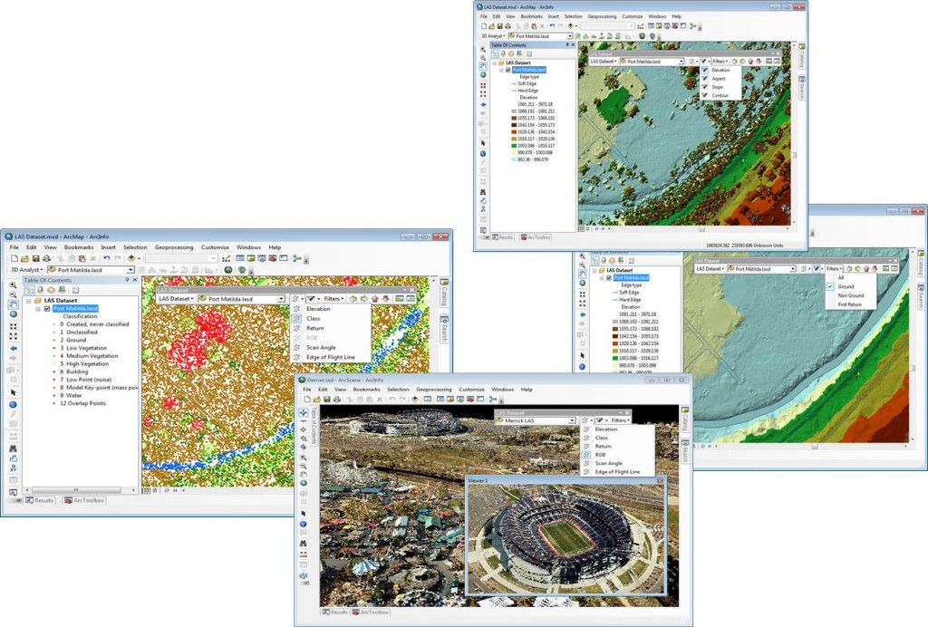Click Go Back to Previous Extent arrow, left ArcMap
928x627 pixels.
tap(13, 349)
